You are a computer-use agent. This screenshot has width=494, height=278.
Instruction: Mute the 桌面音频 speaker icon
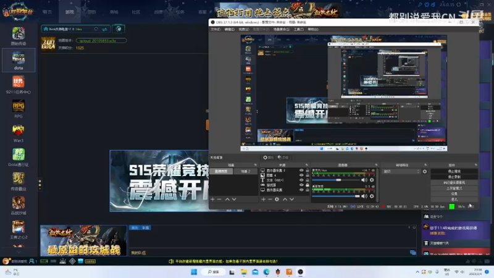(x=364, y=196)
